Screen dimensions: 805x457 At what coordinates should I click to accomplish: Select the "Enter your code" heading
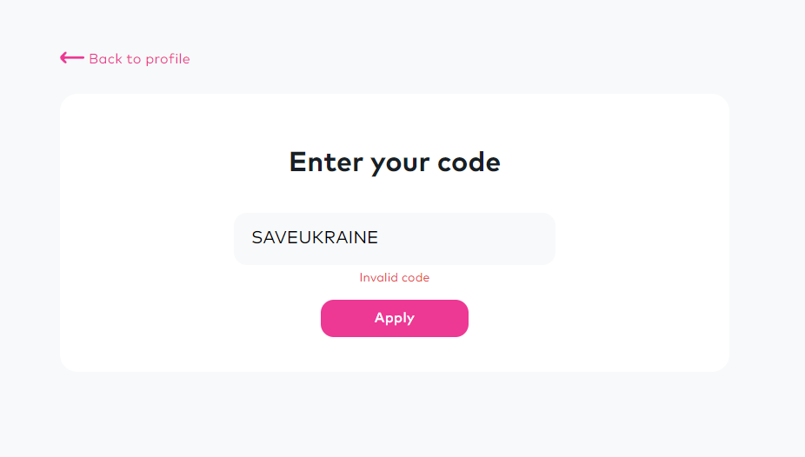[395, 162]
